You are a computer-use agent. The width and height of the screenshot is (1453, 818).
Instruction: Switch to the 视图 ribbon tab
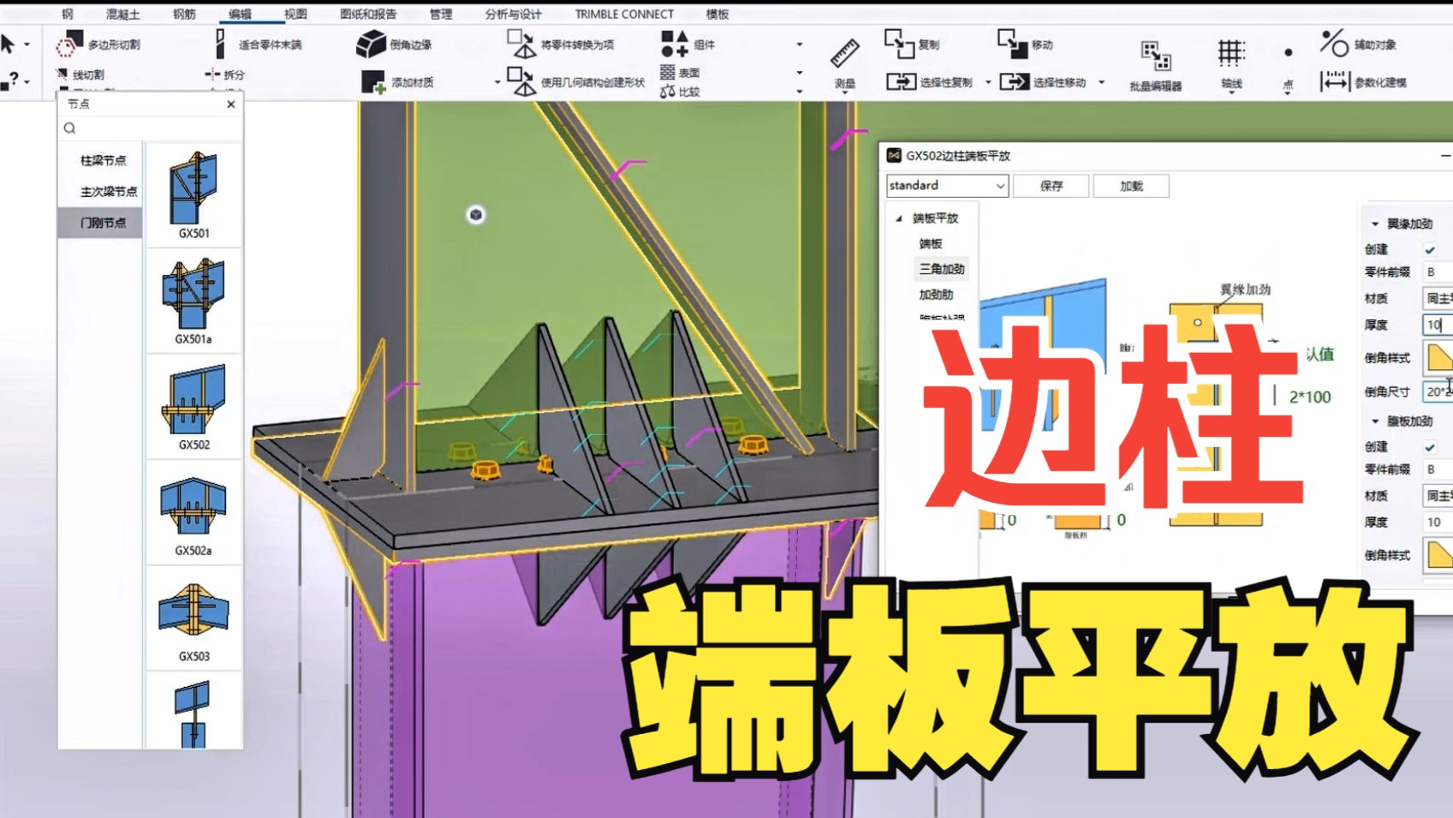pos(295,14)
